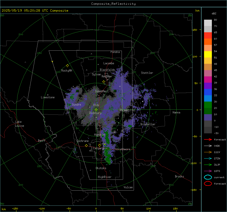Click the 57 value on dBZ scale

click(x=215, y=45)
